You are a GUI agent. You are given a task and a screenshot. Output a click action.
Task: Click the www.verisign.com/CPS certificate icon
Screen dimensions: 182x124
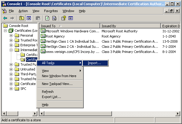(43, 51)
